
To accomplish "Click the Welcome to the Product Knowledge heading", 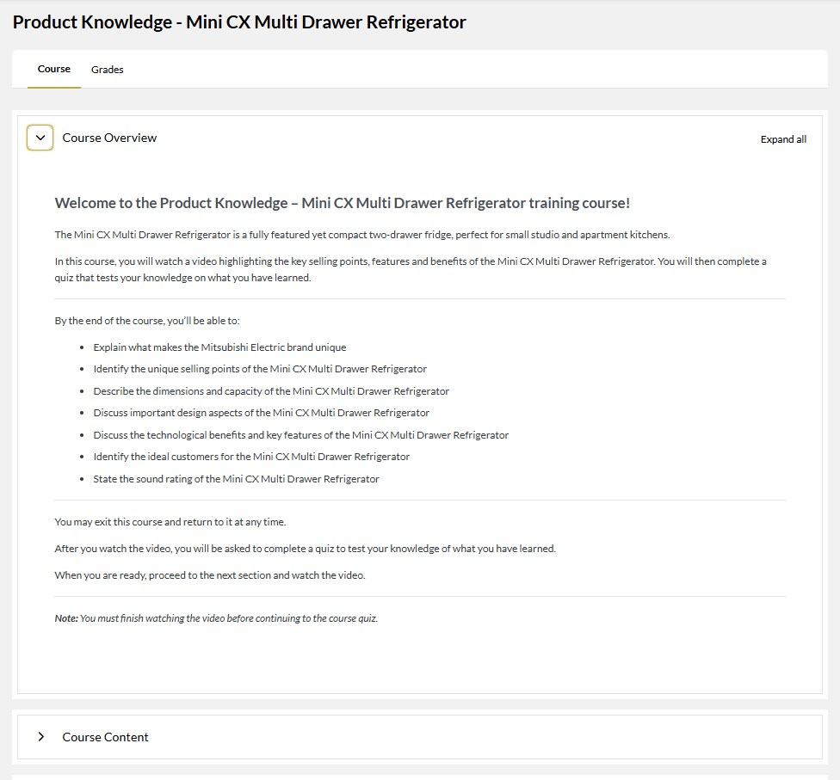I will click(343, 203).
